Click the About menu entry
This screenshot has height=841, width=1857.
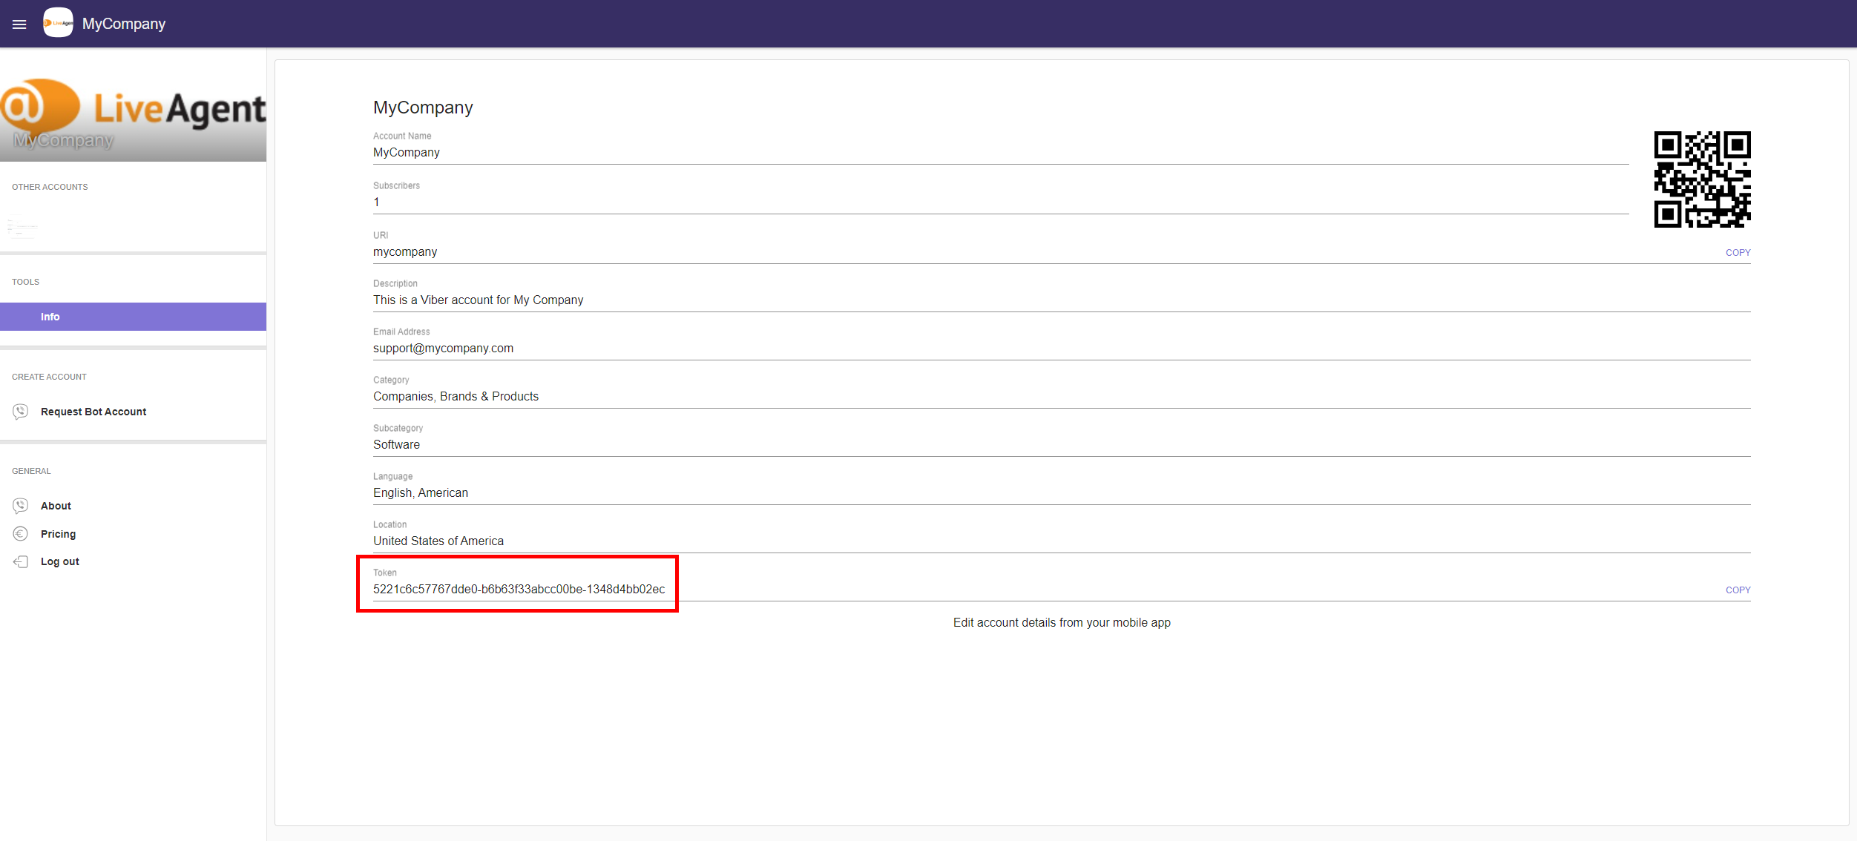point(56,505)
